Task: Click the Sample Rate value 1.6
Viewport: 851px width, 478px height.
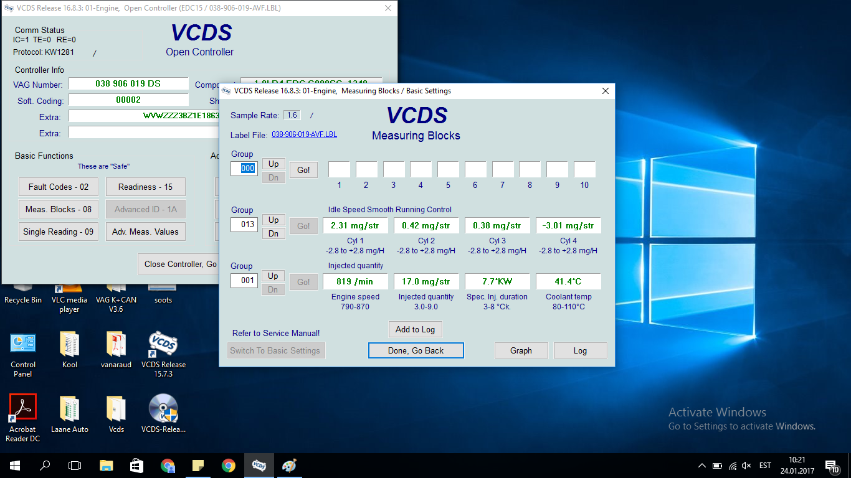Action: pyautogui.click(x=292, y=115)
